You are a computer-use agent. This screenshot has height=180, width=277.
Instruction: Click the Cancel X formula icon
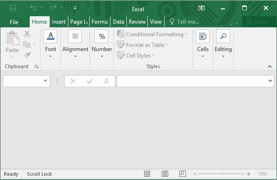point(73,81)
